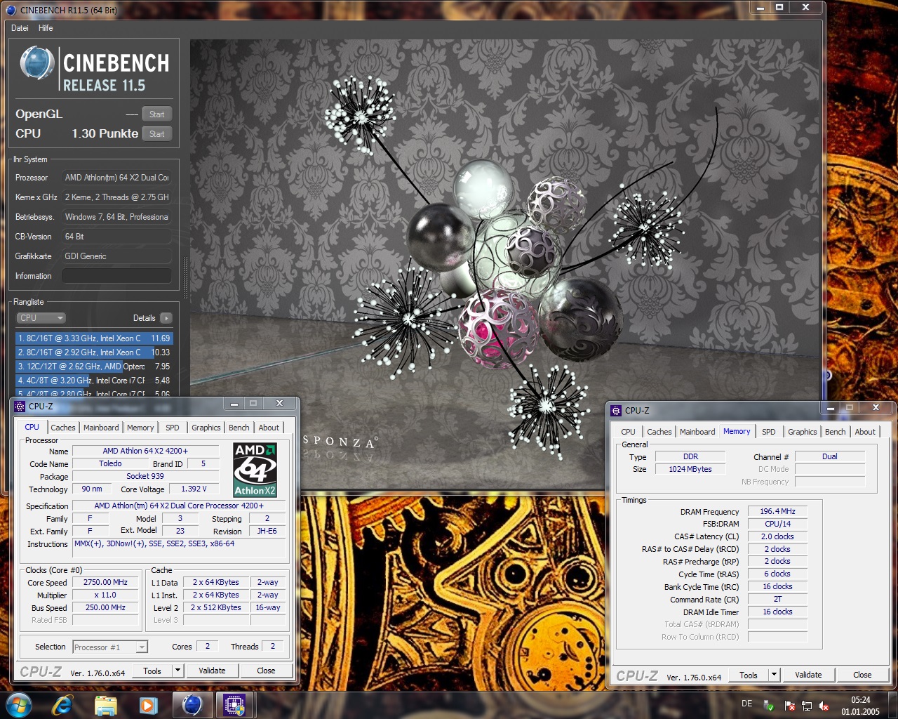Image resolution: width=898 pixels, height=719 pixels.
Task: Open the Processor #1 selection dropdown
Action: [x=110, y=647]
